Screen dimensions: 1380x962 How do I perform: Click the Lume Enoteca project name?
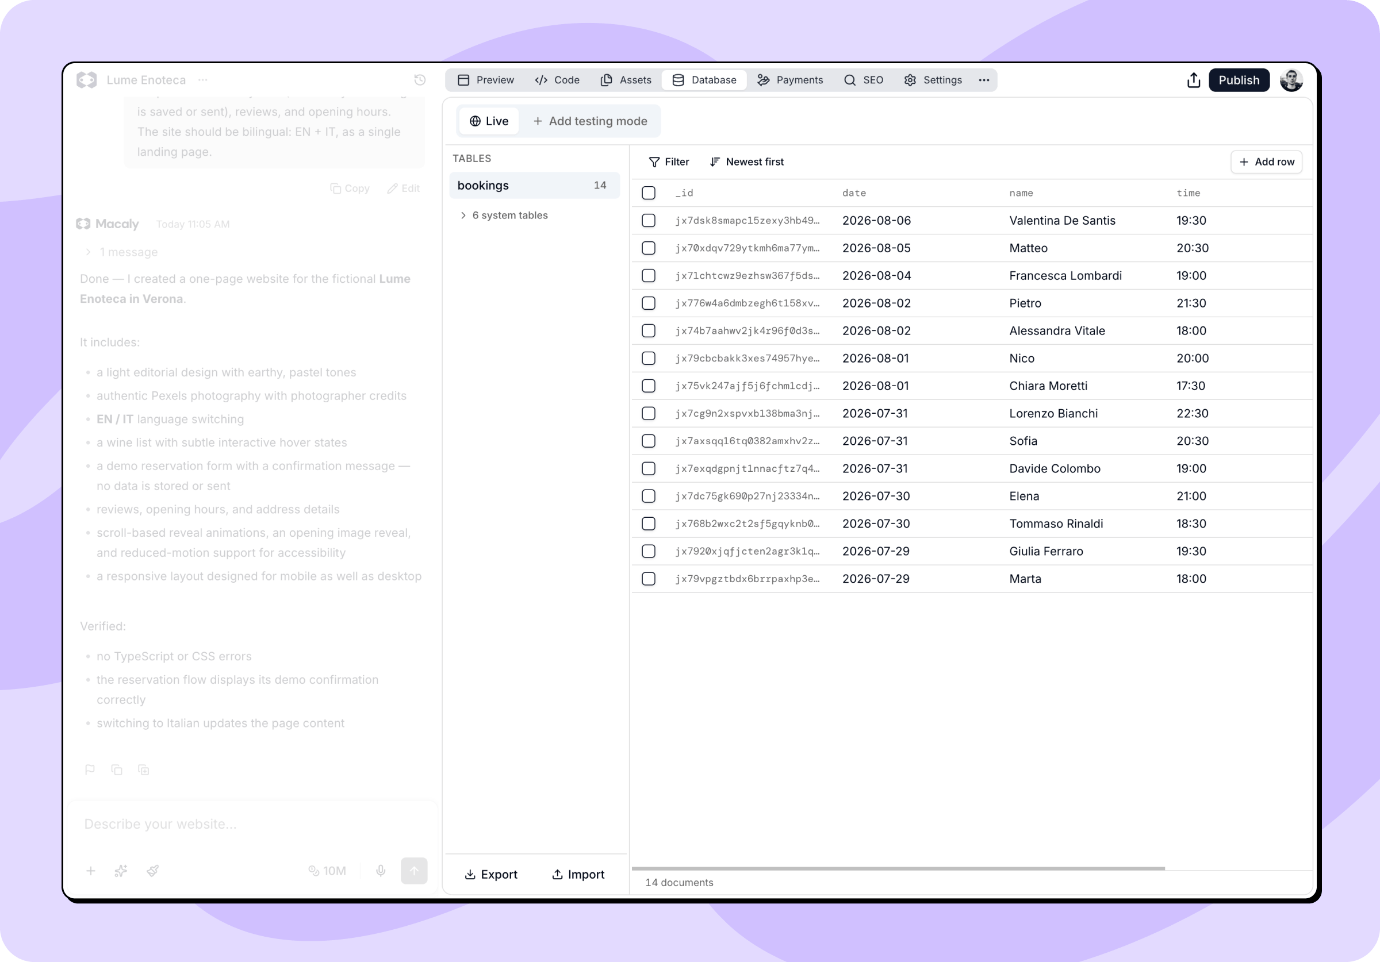(146, 80)
